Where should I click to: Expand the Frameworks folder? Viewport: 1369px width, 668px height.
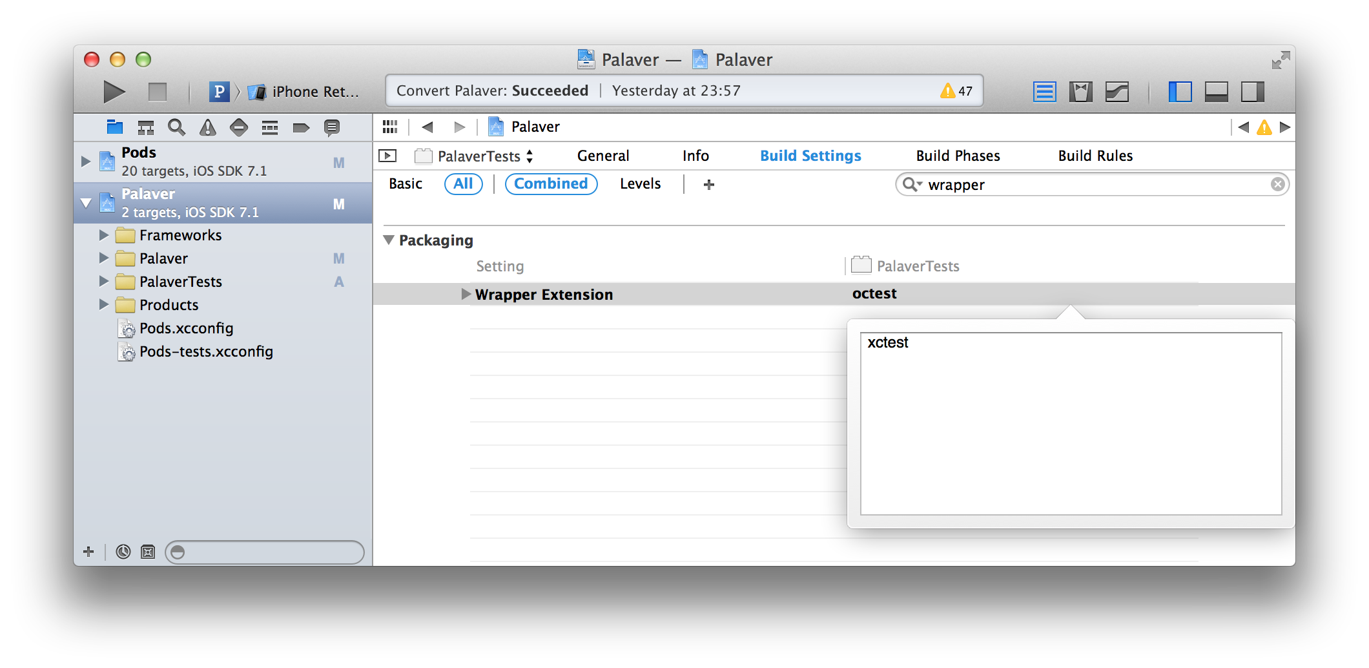tap(104, 235)
